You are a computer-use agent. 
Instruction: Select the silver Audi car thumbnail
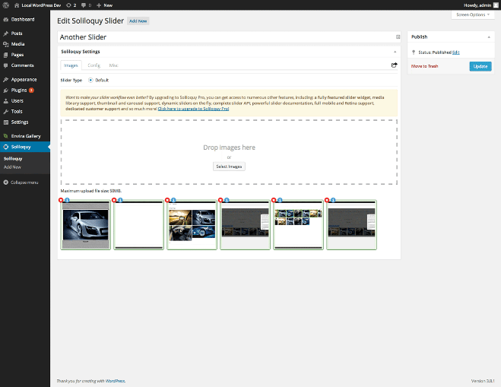[x=86, y=225]
